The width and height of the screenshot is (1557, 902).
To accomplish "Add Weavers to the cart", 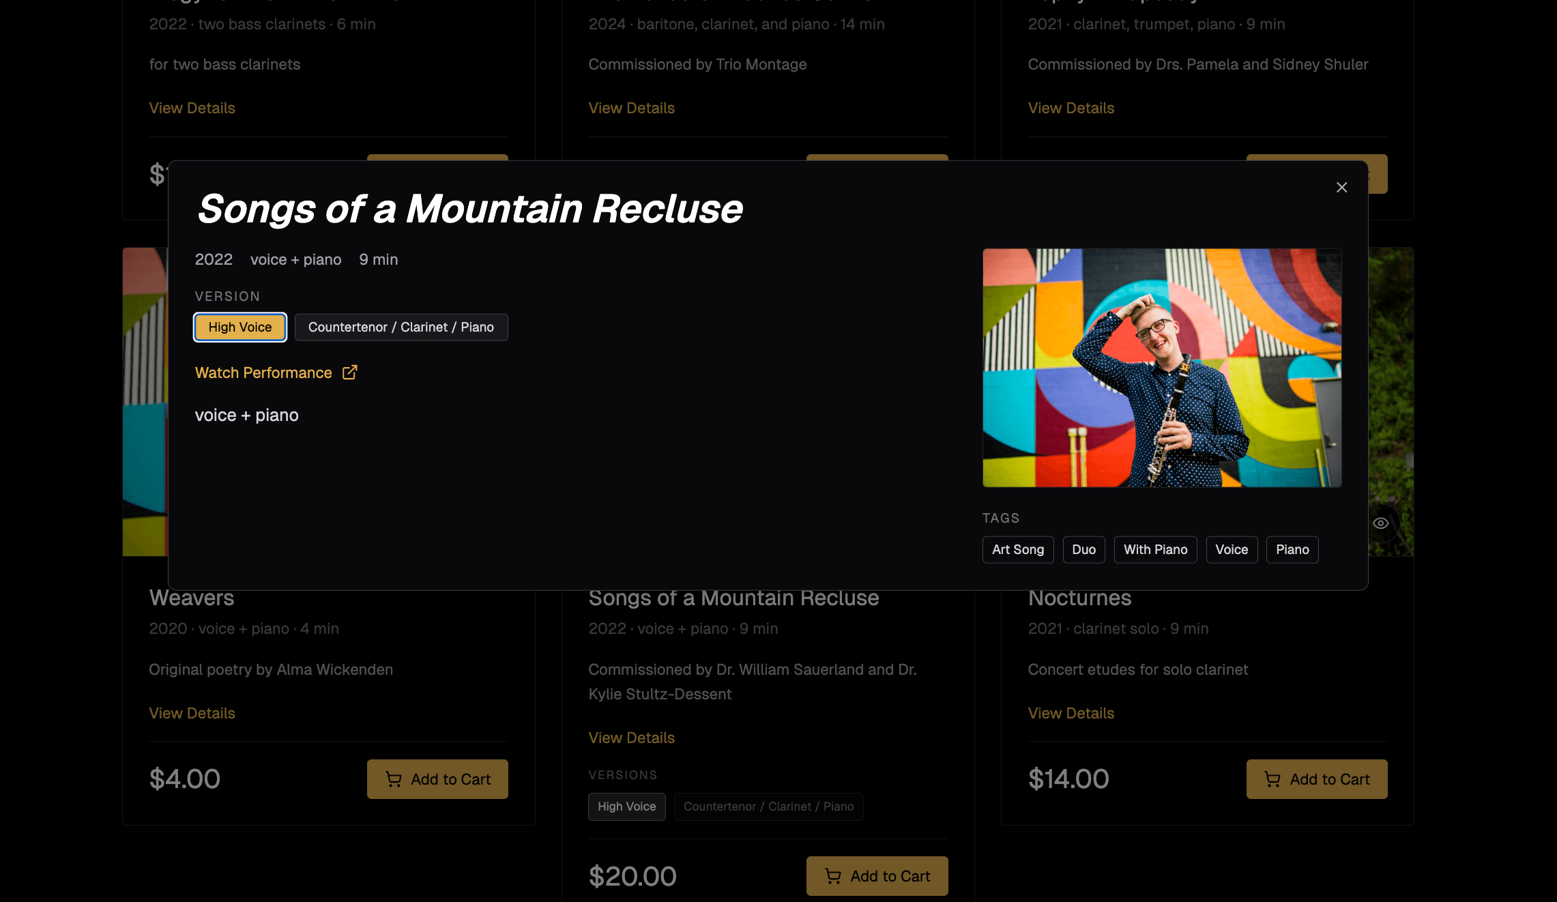I will (437, 779).
